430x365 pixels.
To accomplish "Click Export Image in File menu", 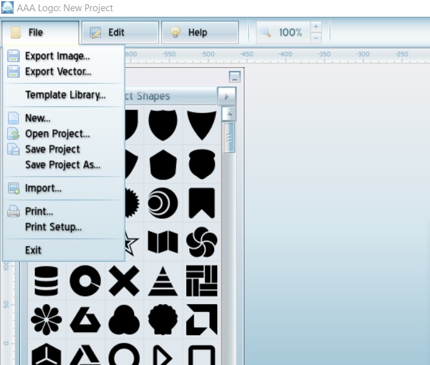I will tap(57, 56).
